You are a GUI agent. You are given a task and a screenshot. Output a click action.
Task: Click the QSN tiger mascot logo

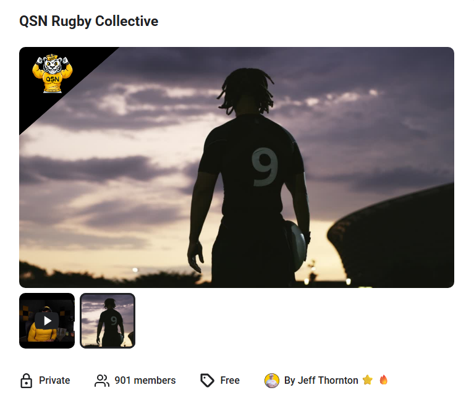[x=53, y=74]
